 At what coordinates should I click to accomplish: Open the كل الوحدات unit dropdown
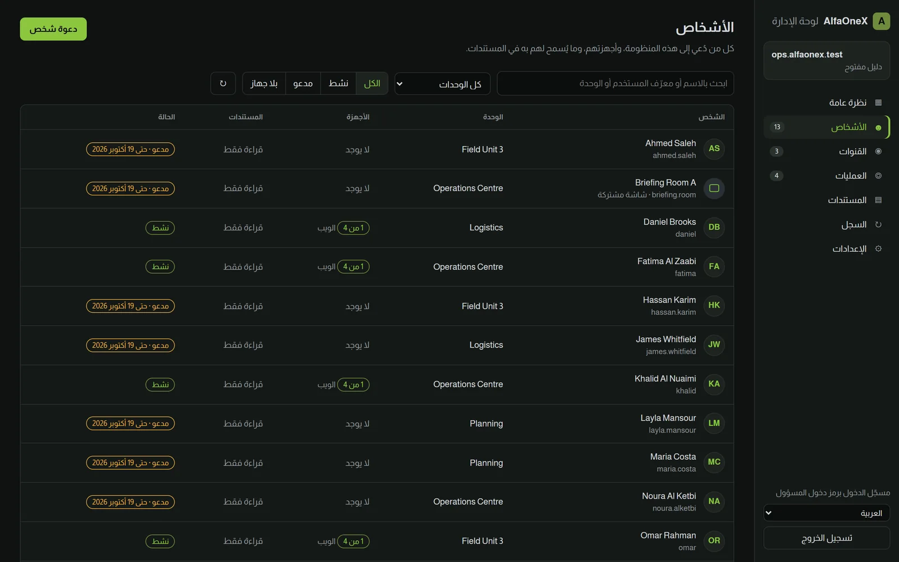point(442,84)
